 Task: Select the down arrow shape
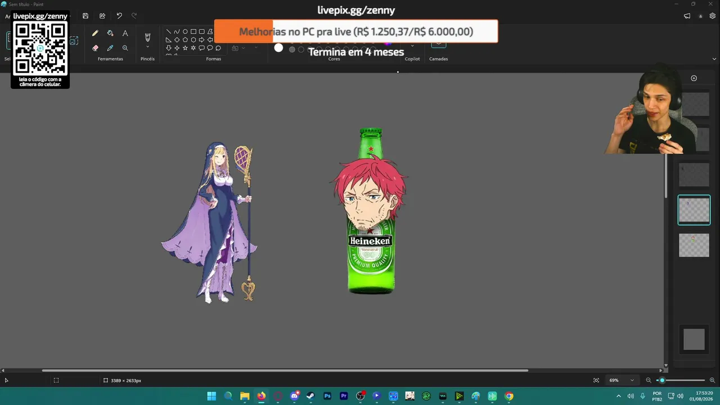point(168,48)
